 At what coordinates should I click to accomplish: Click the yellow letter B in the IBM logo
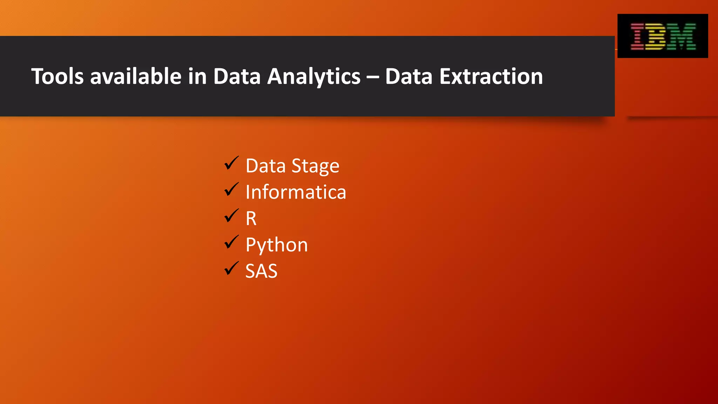click(655, 36)
